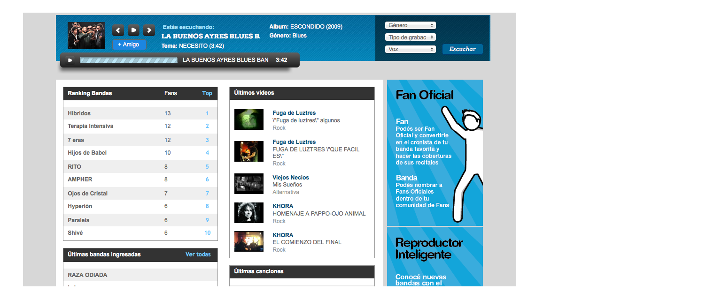706x299 pixels.
Task: Click KHORA link above HOMENAJE A PAPPO
Action: 283,206
